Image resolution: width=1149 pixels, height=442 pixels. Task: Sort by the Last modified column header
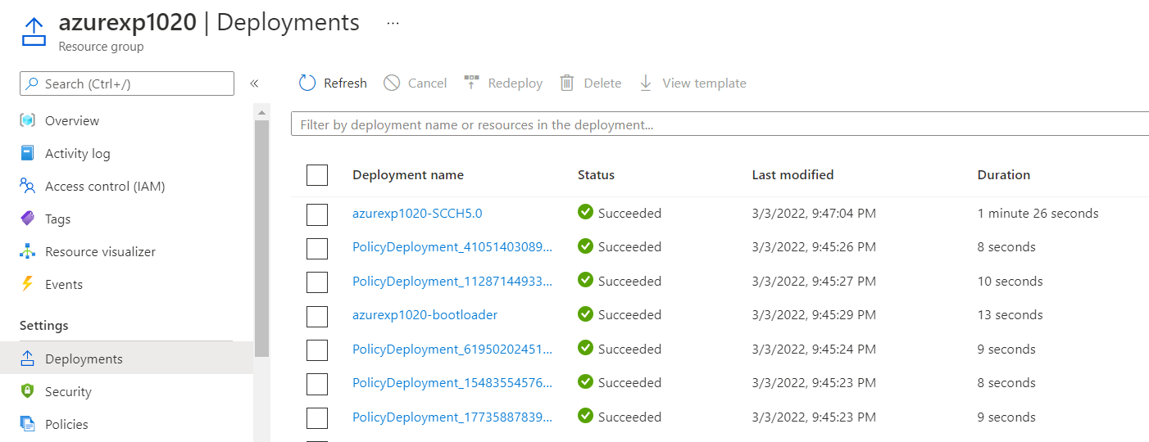click(x=792, y=174)
